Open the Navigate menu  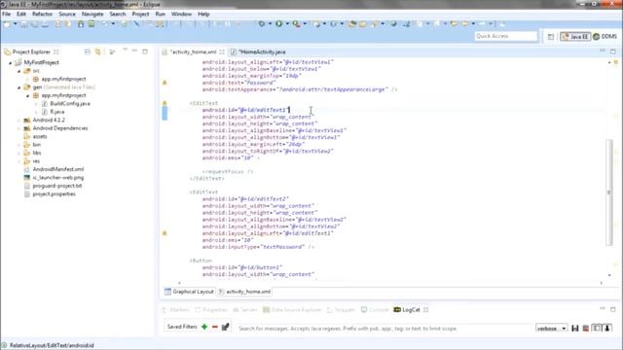click(92, 14)
